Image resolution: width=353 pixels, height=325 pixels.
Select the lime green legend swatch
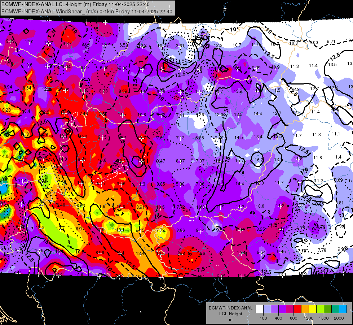pyautogui.click(x=320, y=309)
